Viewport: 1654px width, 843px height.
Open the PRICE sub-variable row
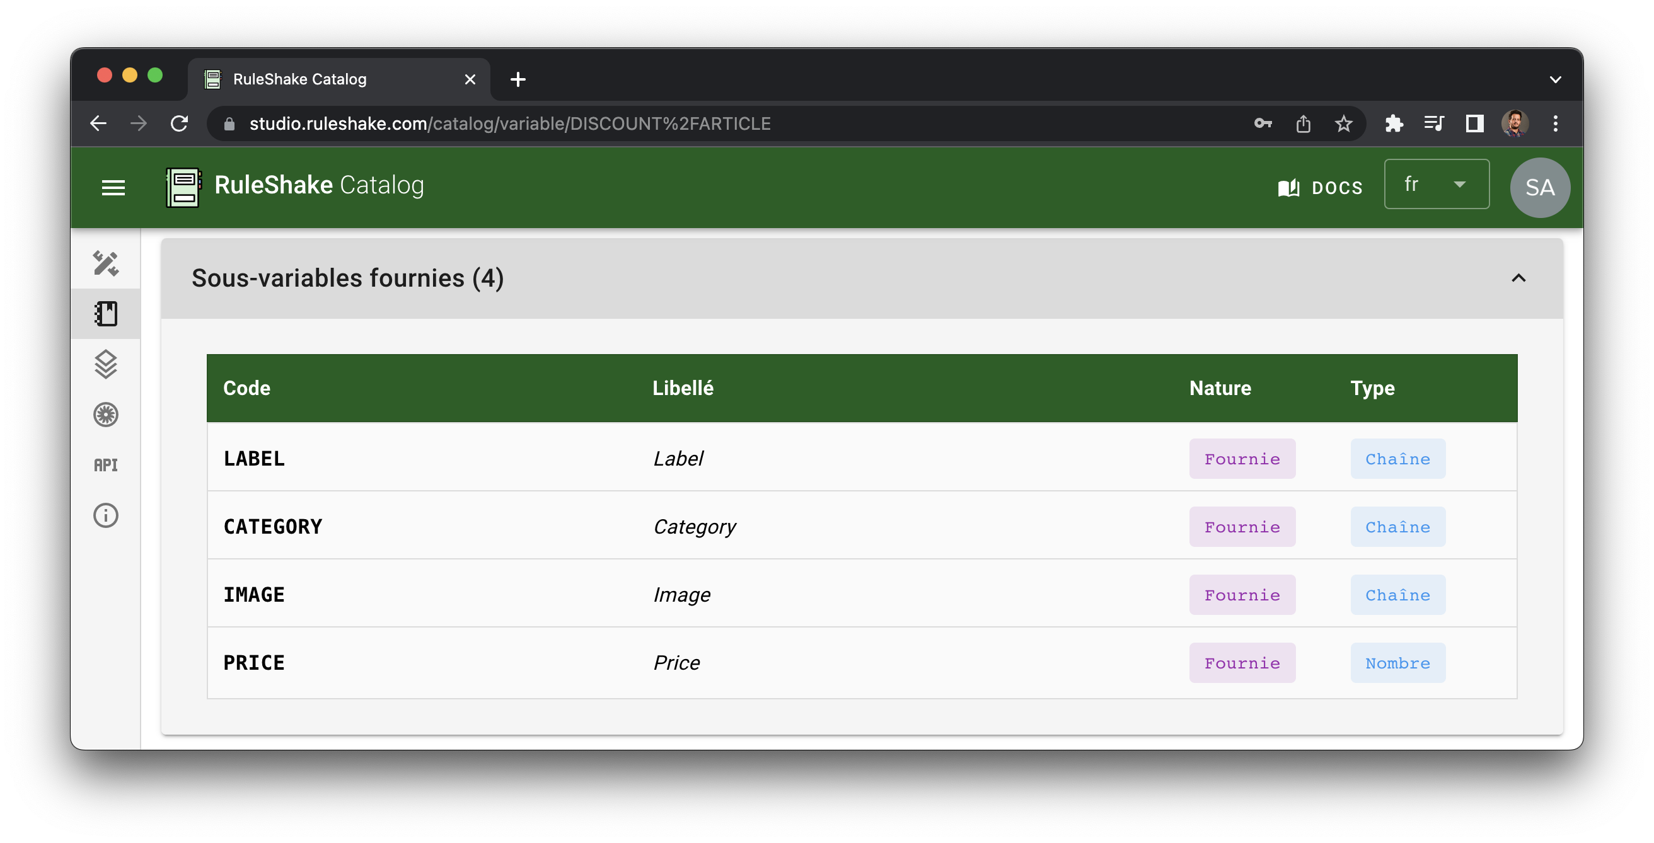[254, 663]
